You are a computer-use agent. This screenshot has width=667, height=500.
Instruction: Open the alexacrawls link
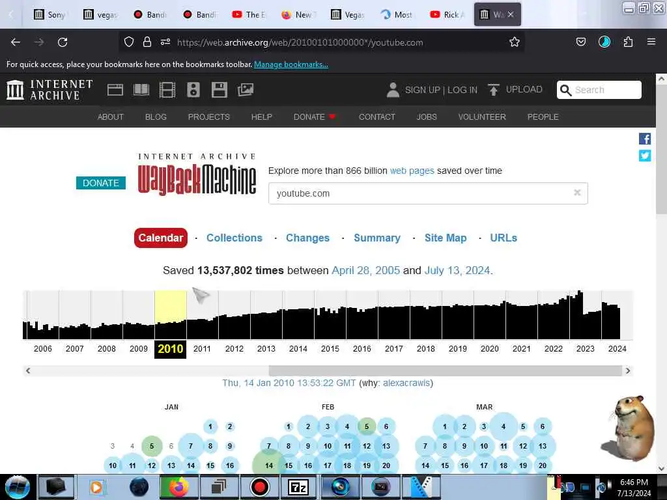pyautogui.click(x=406, y=383)
